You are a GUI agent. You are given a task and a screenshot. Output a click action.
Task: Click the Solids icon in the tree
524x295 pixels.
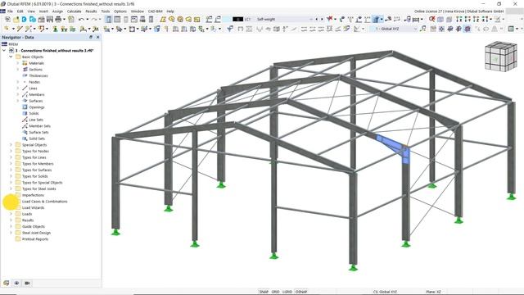tap(25, 113)
